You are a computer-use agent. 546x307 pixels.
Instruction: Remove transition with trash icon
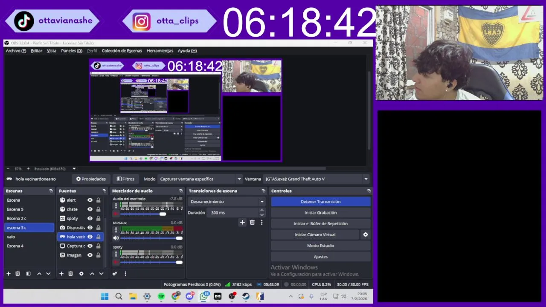252,222
